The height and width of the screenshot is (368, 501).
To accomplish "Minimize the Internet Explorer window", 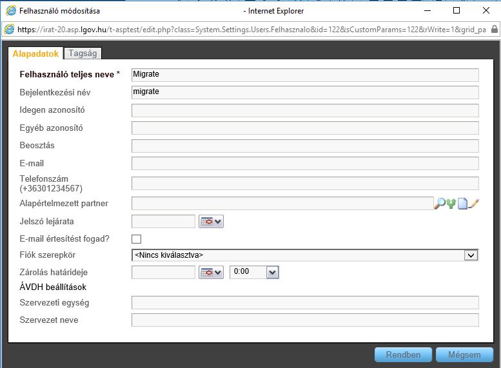I will (x=427, y=10).
